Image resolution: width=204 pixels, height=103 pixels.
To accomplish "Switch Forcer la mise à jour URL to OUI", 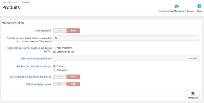I will coord(60,76).
